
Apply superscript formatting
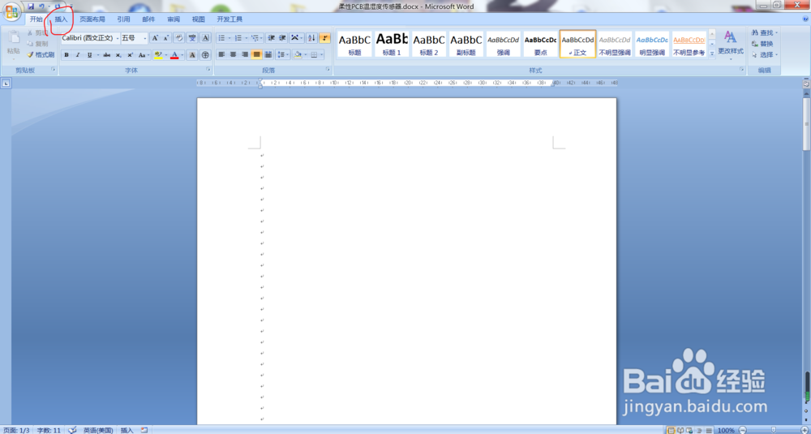(x=130, y=55)
